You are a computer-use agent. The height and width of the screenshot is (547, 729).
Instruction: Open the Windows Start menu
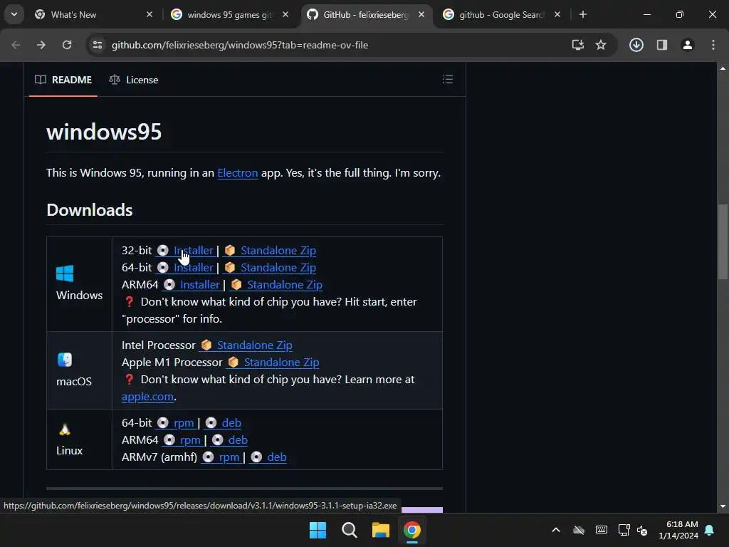pyautogui.click(x=318, y=530)
